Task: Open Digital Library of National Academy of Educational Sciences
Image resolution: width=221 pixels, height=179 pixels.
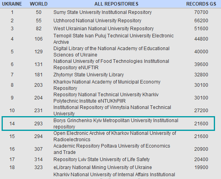Action: (x=111, y=52)
